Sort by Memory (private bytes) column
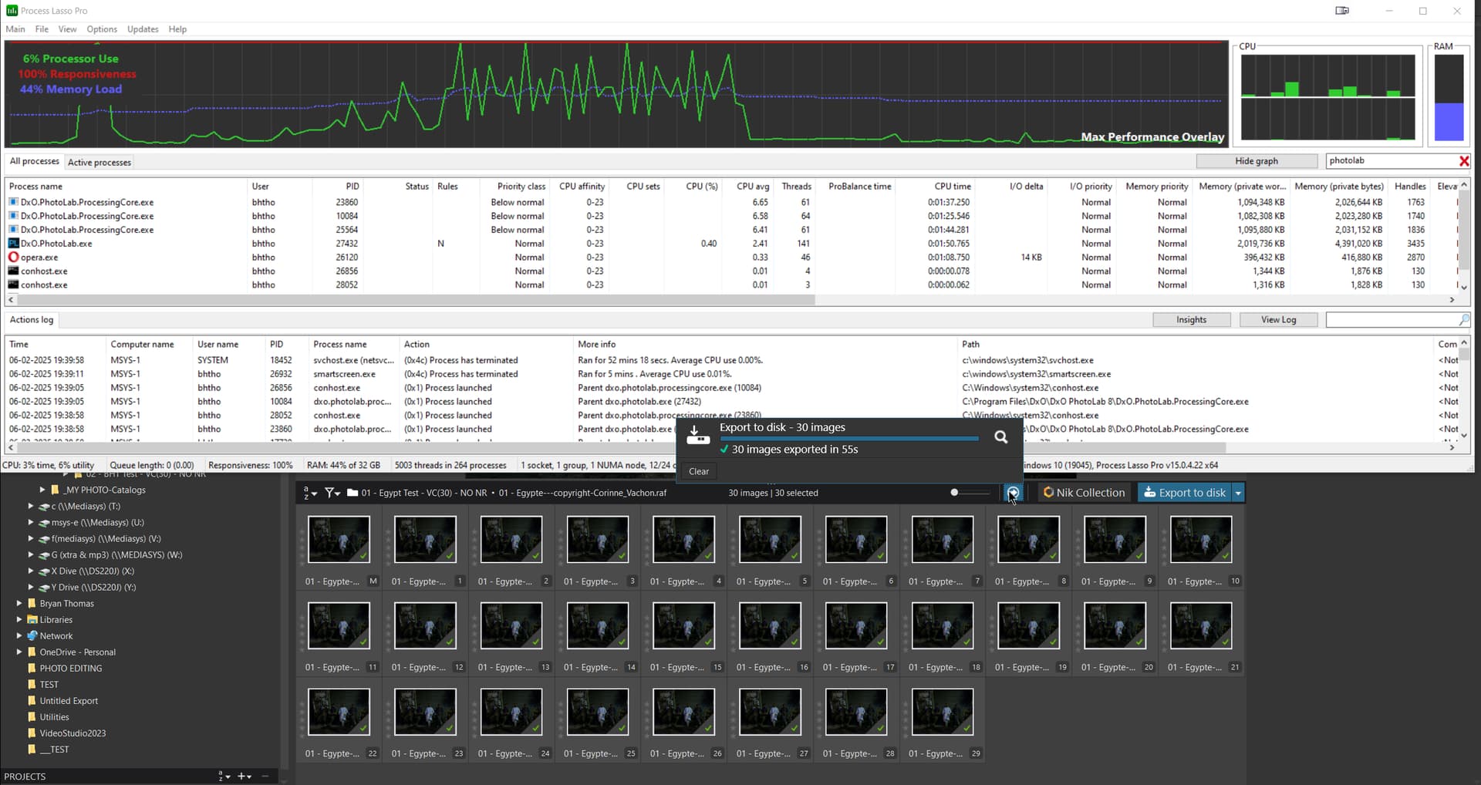 pos(1338,187)
